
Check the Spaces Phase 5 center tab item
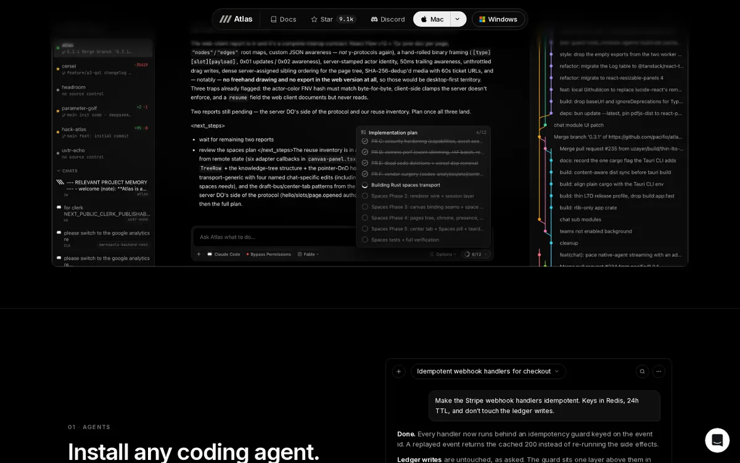365,228
